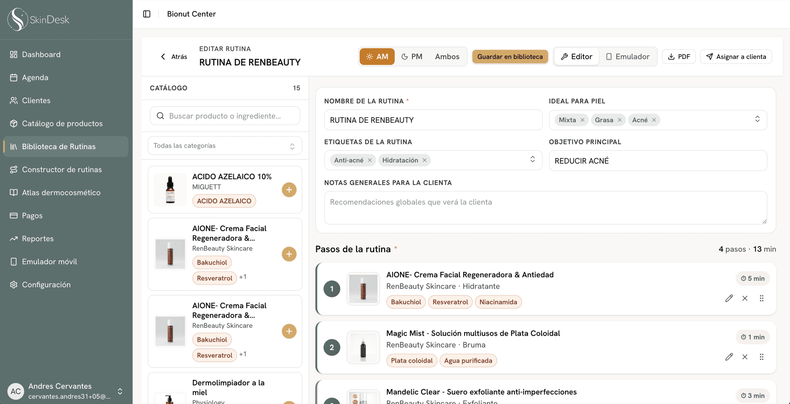
Task: Click the general notes textarea
Action: coord(545,208)
